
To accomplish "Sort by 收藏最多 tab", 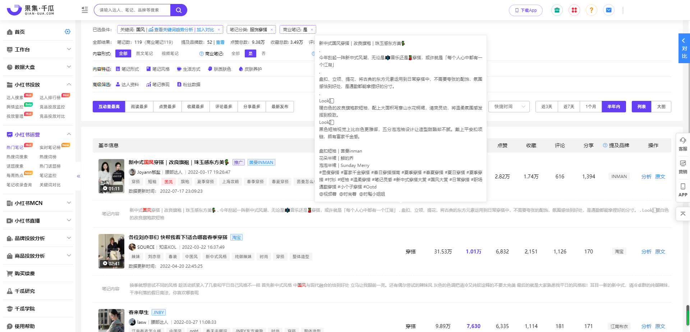I will 195,107.
